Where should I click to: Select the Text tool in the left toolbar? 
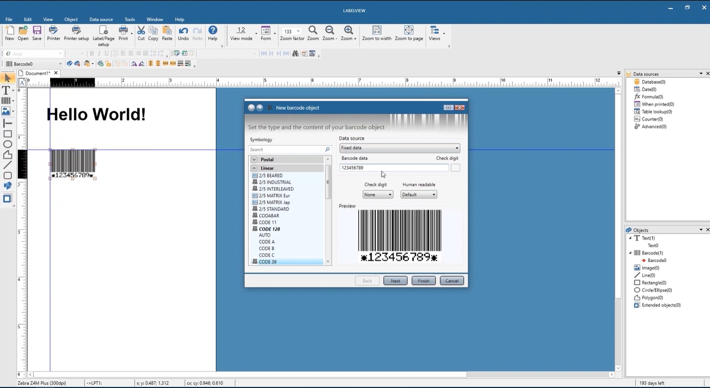click(x=6, y=90)
